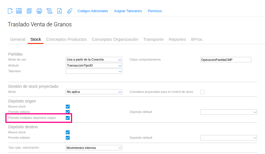Click the paperclip attachment icon
This screenshot has height=154, width=265.
(x=70, y=11)
